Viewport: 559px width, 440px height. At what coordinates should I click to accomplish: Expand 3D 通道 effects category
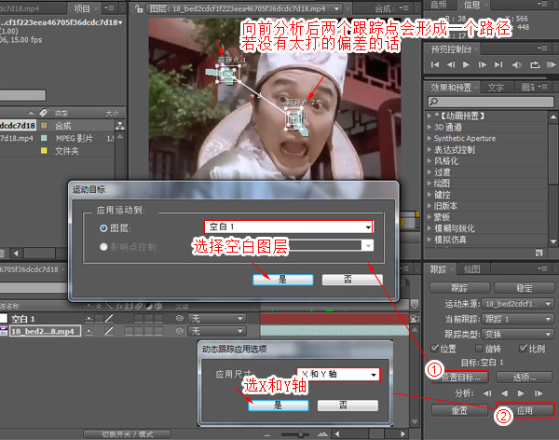(429, 127)
